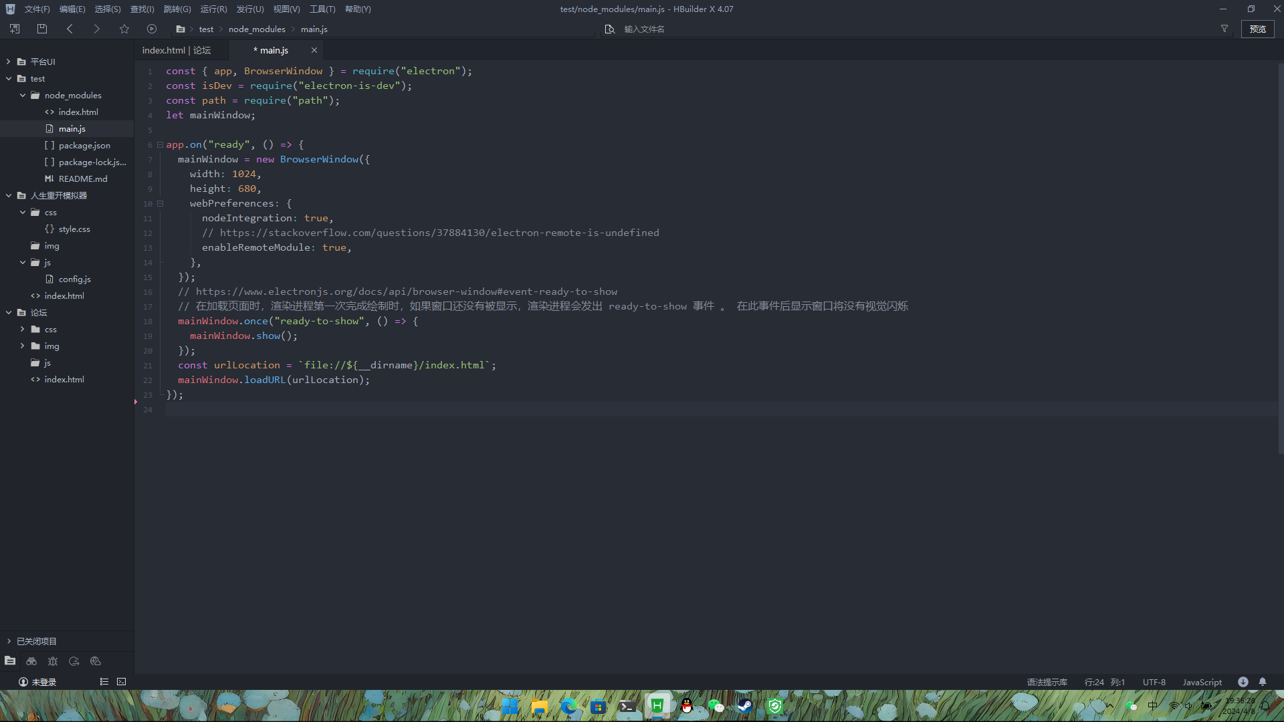Click the download update icon

1243,682
